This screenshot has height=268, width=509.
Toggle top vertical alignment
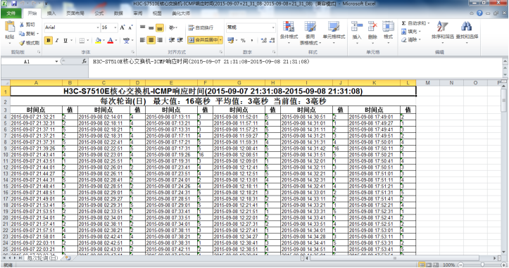point(142,27)
